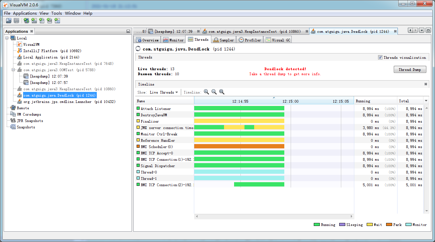This screenshot has height=242, width=435.
Task: Click the 12:15:00 marker in timeline header
Action: pyautogui.click(x=290, y=101)
